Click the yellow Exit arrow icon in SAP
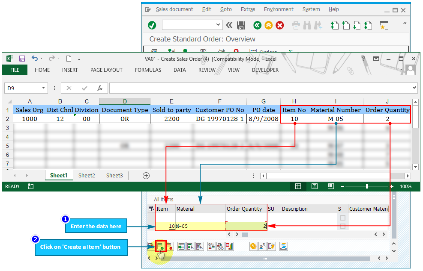423x271 pixels. 268,25
